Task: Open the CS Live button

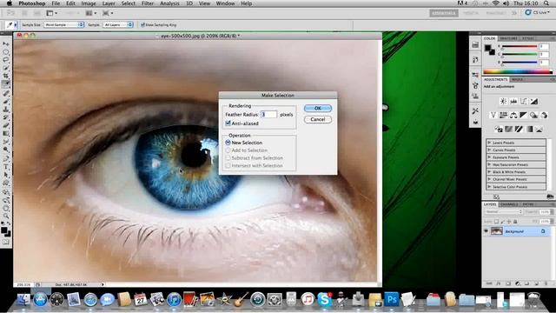Action: [x=537, y=12]
